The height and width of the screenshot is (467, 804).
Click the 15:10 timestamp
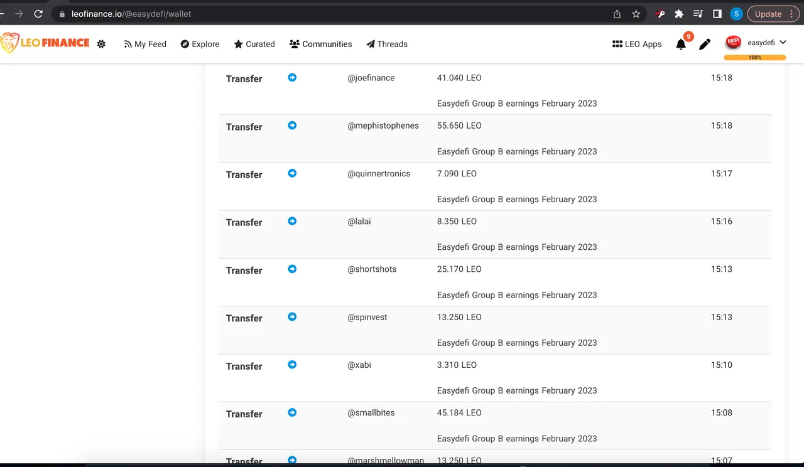coord(722,365)
